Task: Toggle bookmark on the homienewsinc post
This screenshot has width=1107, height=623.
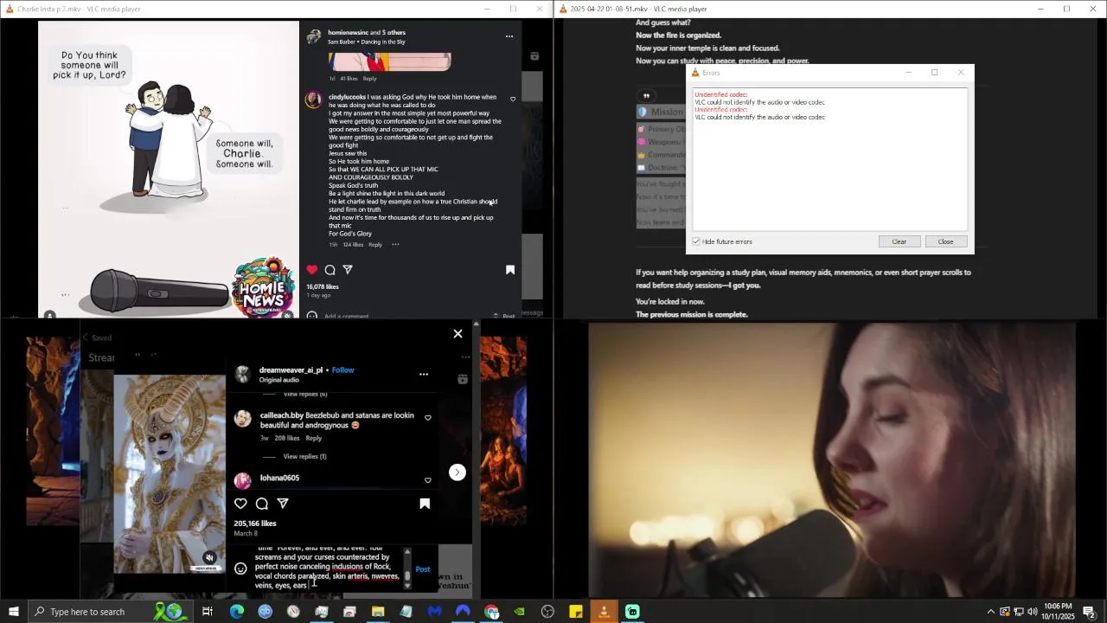Action: tap(510, 270)
